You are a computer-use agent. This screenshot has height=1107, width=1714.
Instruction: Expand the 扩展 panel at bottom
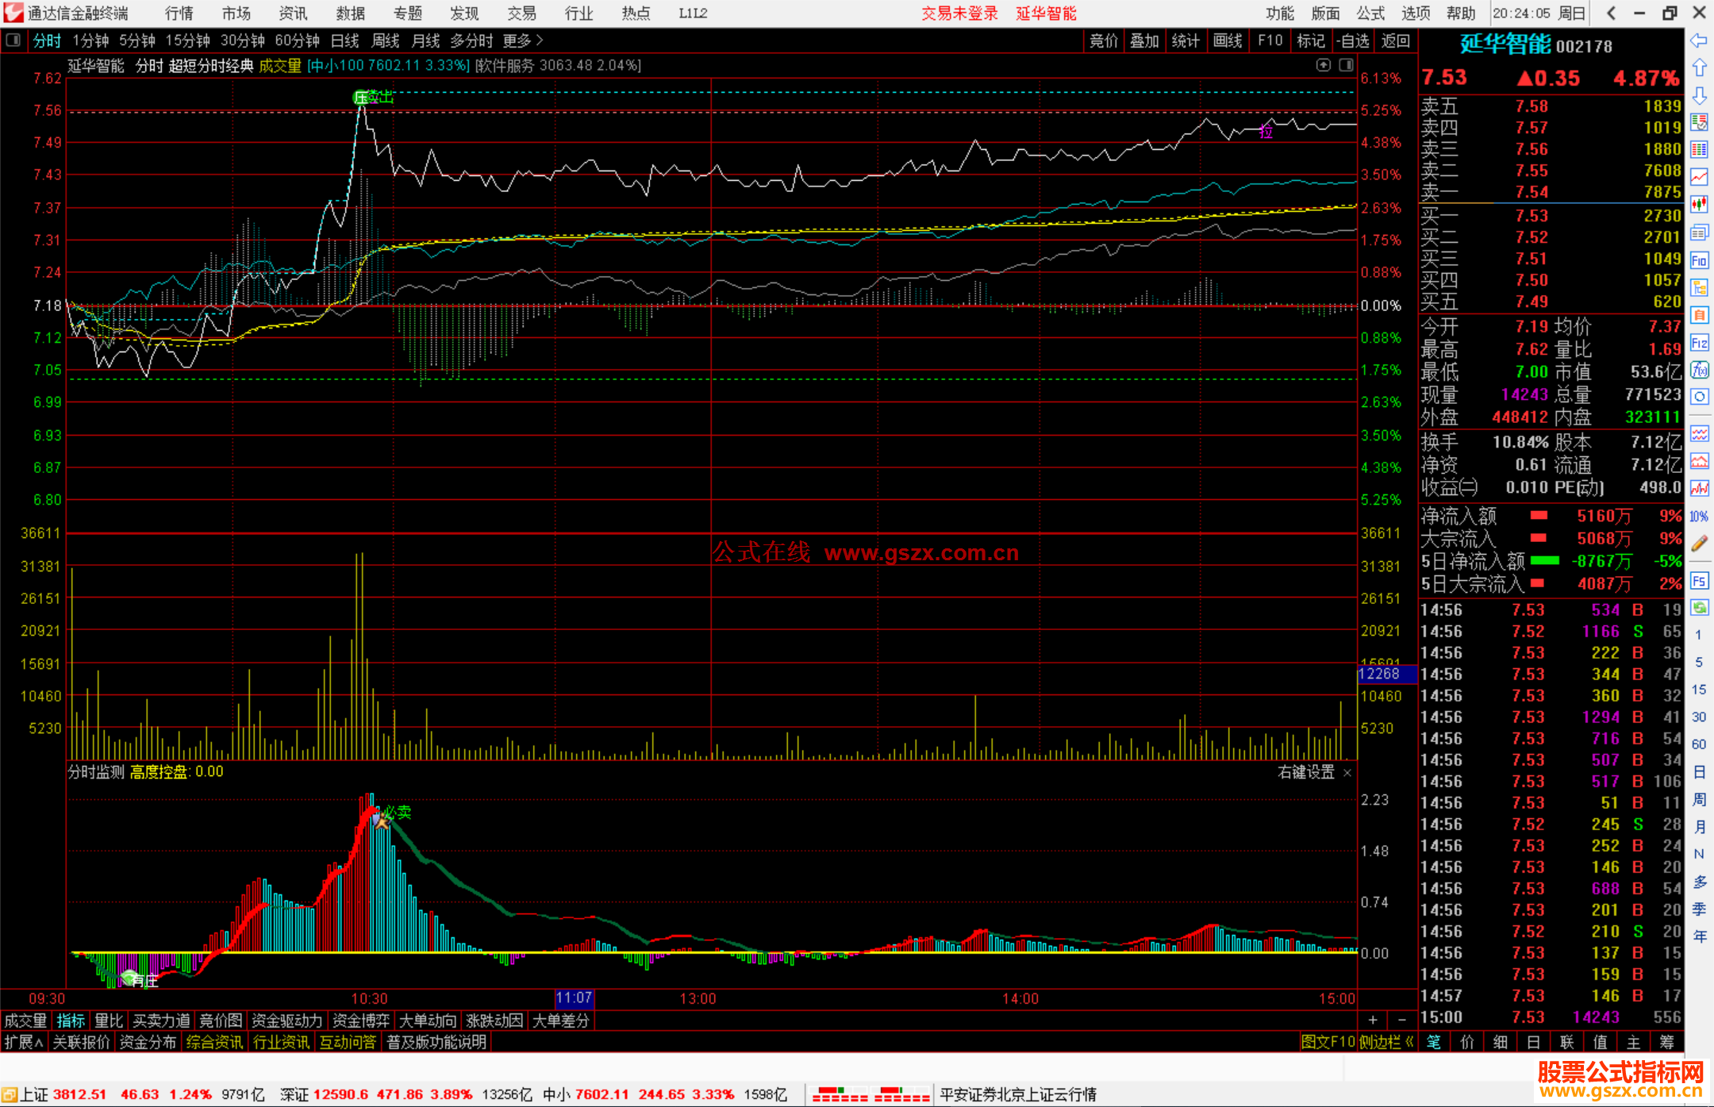[x=24, y=1042]
